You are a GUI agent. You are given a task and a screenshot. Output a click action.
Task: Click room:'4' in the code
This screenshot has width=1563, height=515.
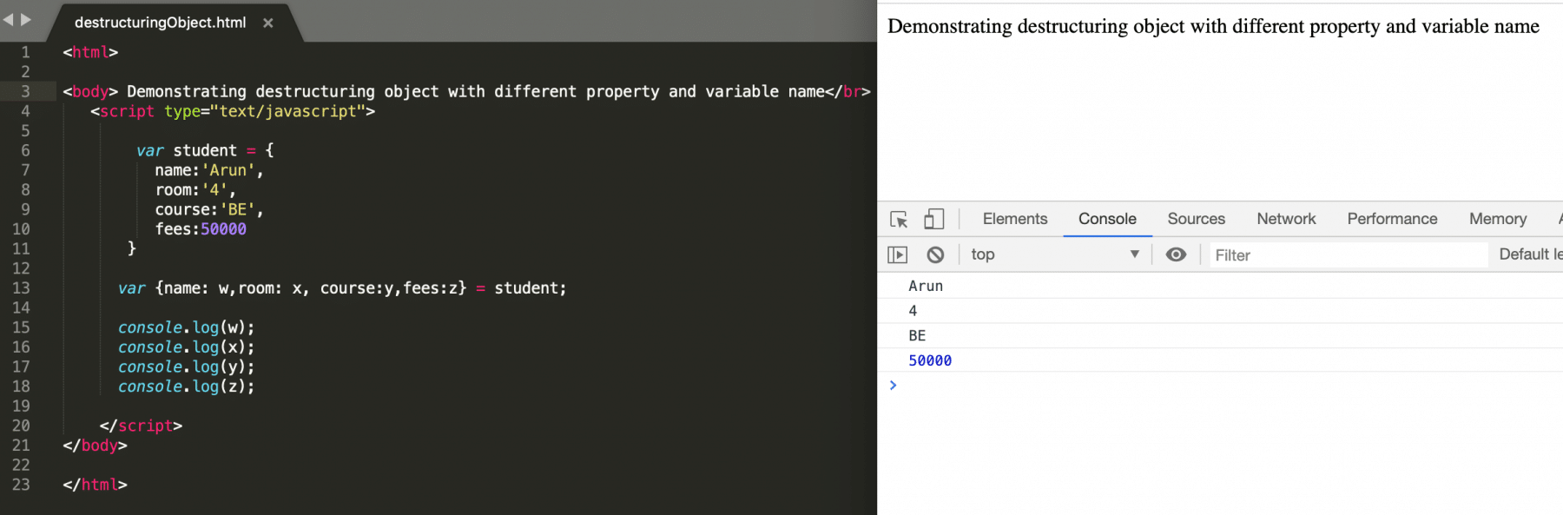[x=195, y=190]
